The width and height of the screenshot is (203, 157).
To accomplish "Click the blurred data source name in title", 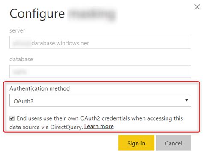I will 92,14.
